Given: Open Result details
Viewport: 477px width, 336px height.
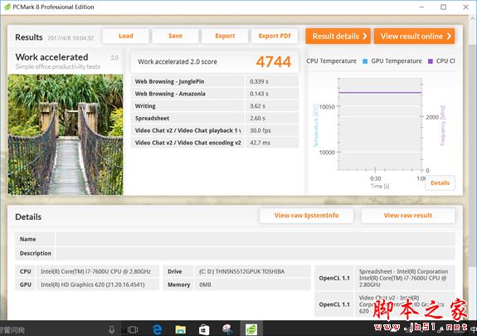Looking at the screenshot, I should 338,37.
